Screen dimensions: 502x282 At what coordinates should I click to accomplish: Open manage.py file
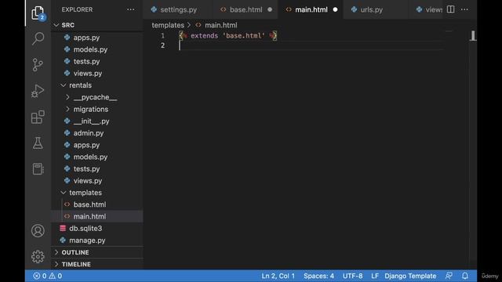pos(97,240)
